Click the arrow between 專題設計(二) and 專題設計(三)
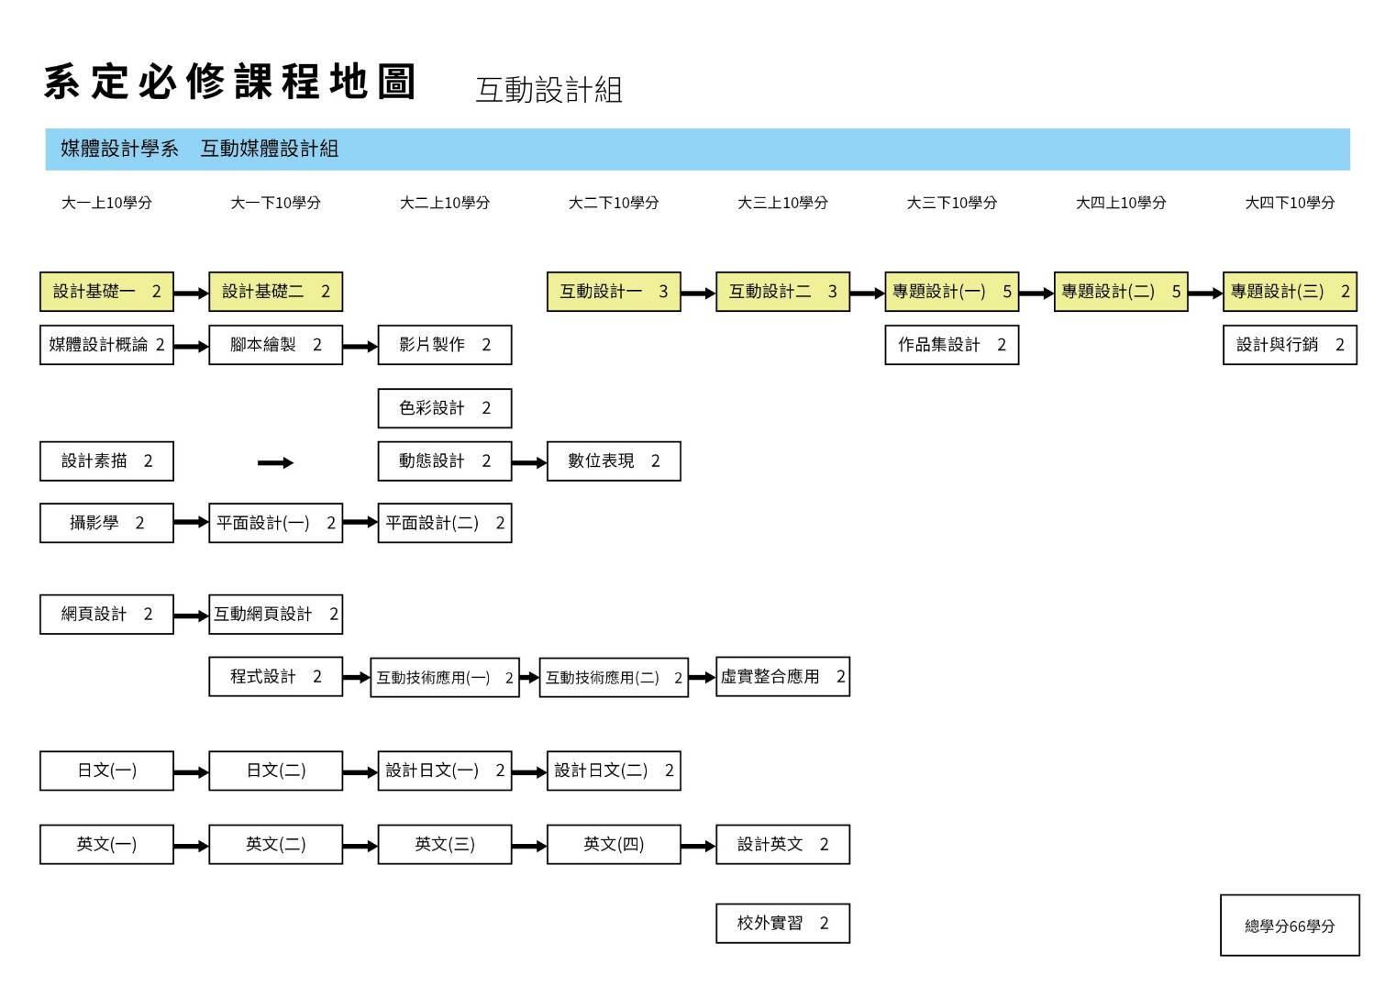This screenshot has height=987, width=1396. 1205,294
